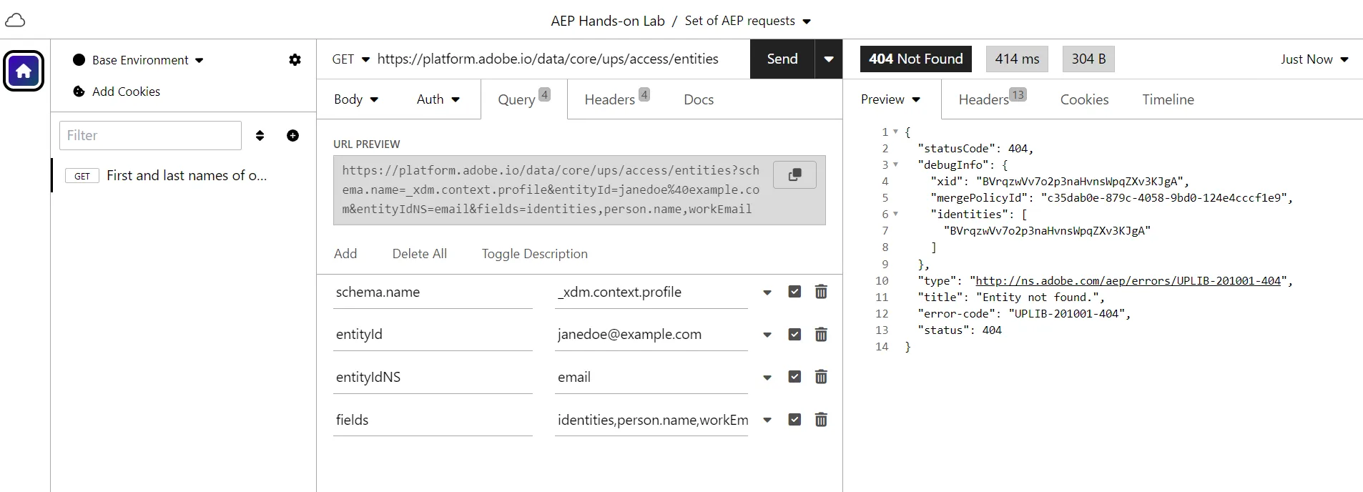Viewport: 1363px width, 492px height.
Task: Switch to request Headers tab
Action: (x=616, y=99)
